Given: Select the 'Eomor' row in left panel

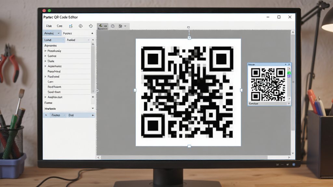Looking at the screenshot, I should click(x=67, y=103).
